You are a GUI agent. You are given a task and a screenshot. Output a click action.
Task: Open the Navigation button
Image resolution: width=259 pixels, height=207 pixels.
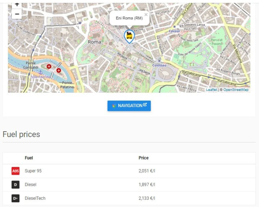coord(129,106)
